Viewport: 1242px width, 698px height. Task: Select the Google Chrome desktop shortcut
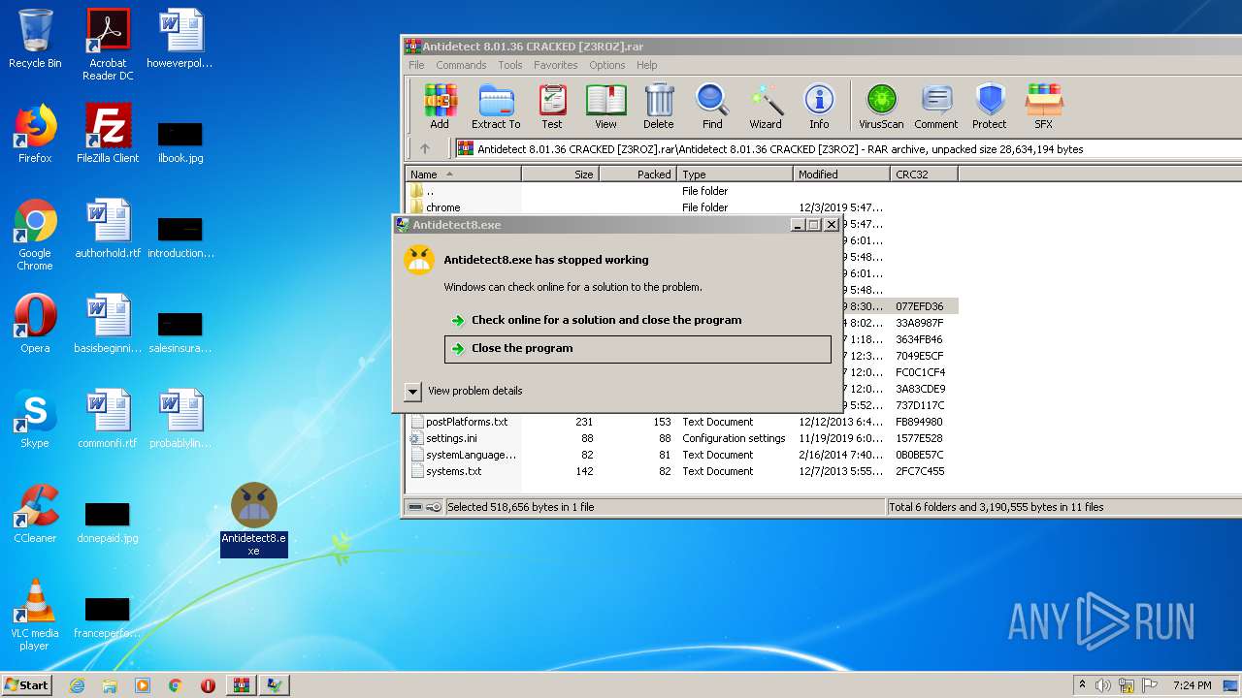35,235
